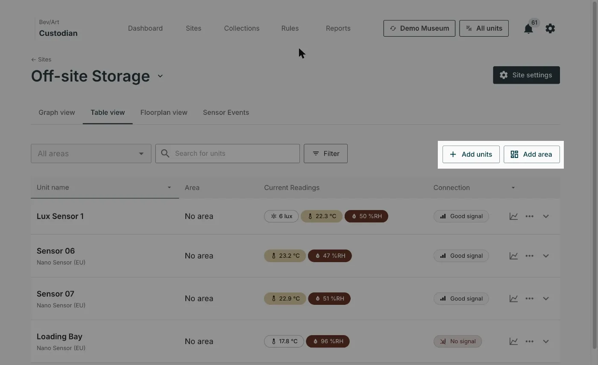Open more options for Loading Bay
The image size is (598, 365).
click(x=530, y=342)
